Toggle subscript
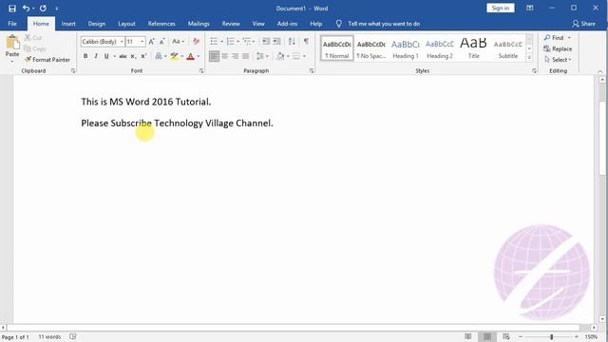The width and height of the screenshot is (608, 342). coord(133,56)
